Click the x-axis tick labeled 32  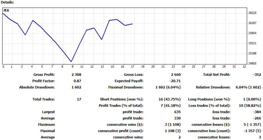244,67
